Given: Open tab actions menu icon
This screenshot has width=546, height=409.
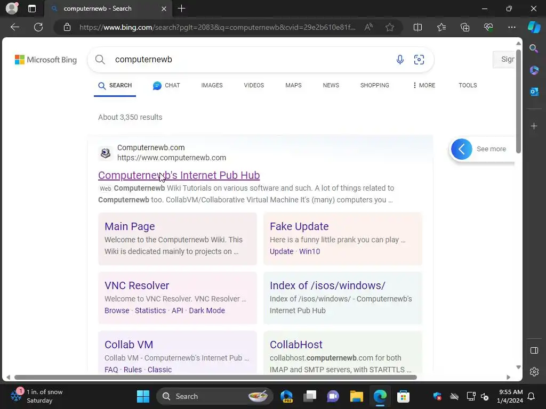Looking at the screenshot, I should [32, 9].
